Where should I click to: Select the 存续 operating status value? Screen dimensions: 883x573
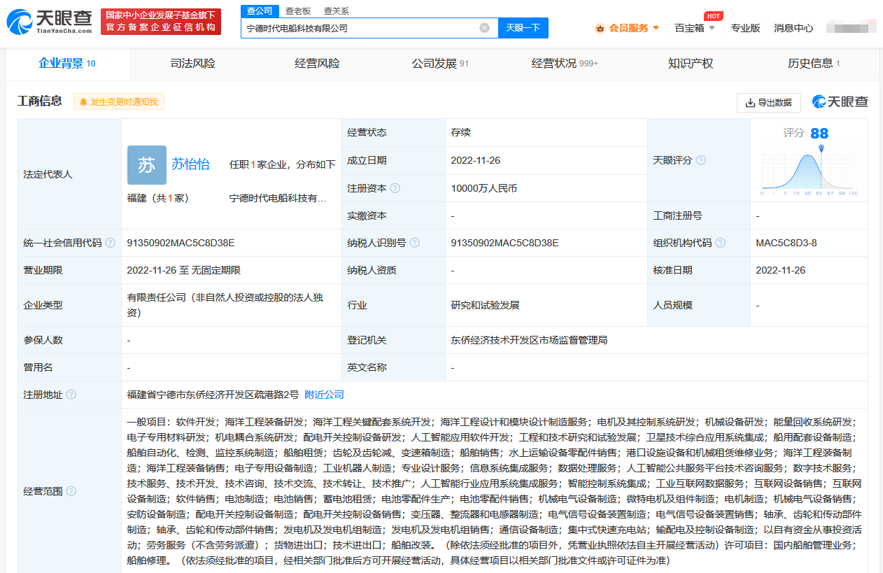click(x=461, y=132)
